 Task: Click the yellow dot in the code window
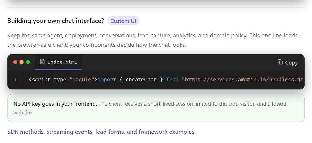pos(22,62)
